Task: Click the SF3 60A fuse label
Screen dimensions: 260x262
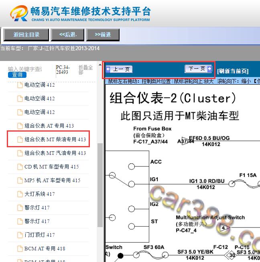Action: pos(154,247)
